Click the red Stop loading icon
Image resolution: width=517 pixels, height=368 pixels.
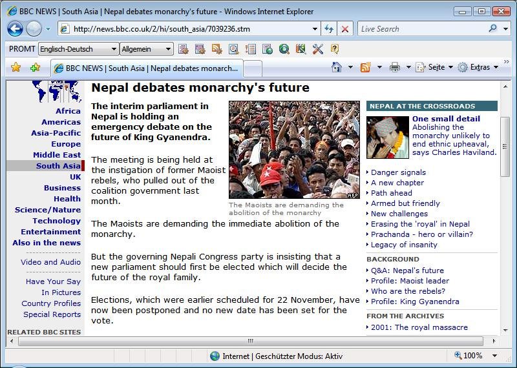tap(345, 29)
